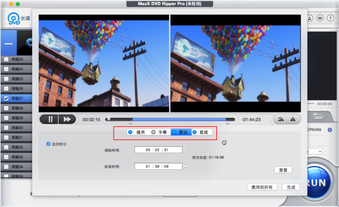This screenshot has height=207, width=339.
Task: Switch to the 字幕 tab
Action: tap(160, 132)
